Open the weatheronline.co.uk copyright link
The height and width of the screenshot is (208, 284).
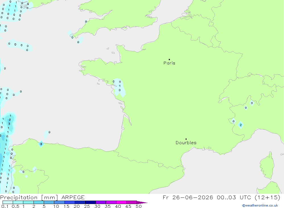pos(260,205)
